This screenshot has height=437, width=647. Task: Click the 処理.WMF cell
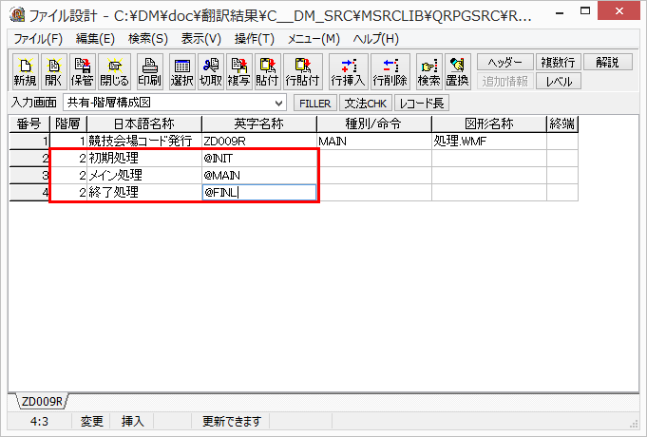tap(489, 142)
